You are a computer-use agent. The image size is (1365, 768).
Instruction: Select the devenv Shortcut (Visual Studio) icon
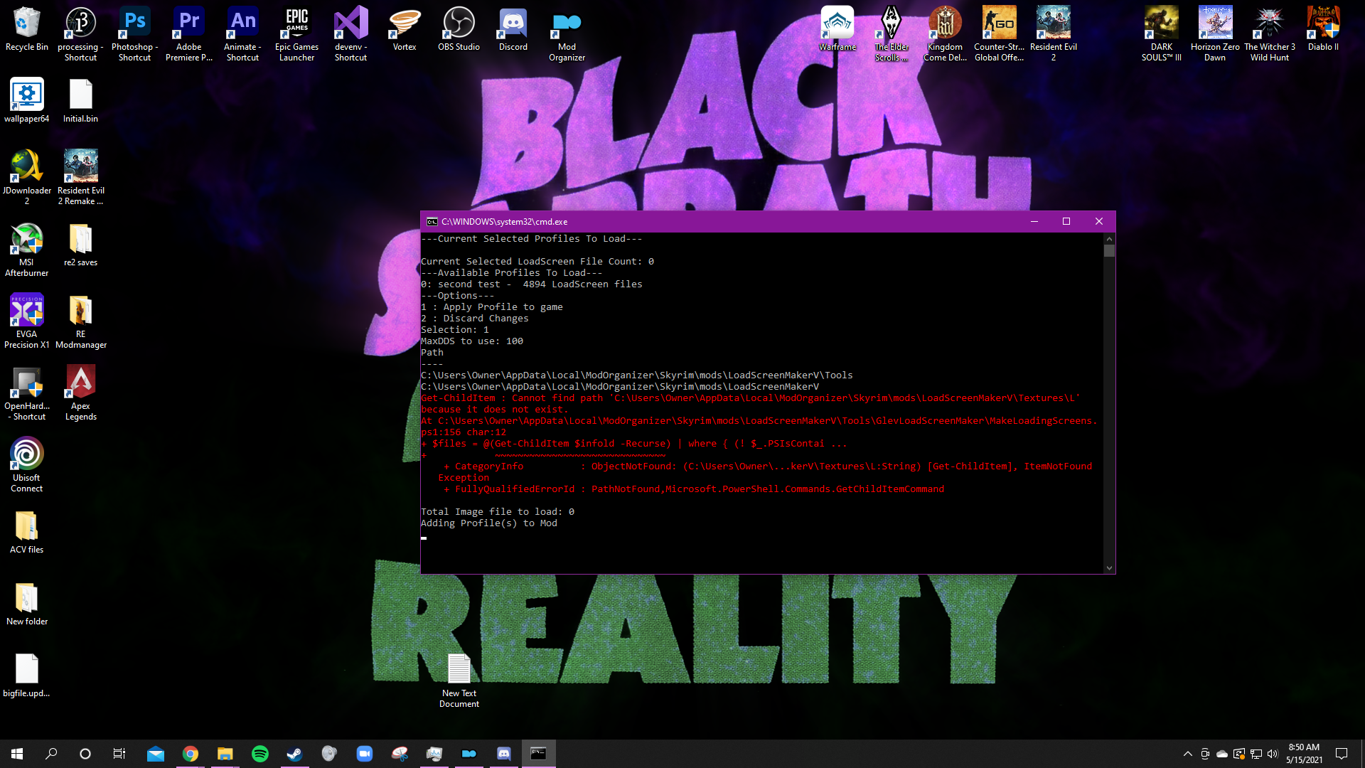coord(351,34)
